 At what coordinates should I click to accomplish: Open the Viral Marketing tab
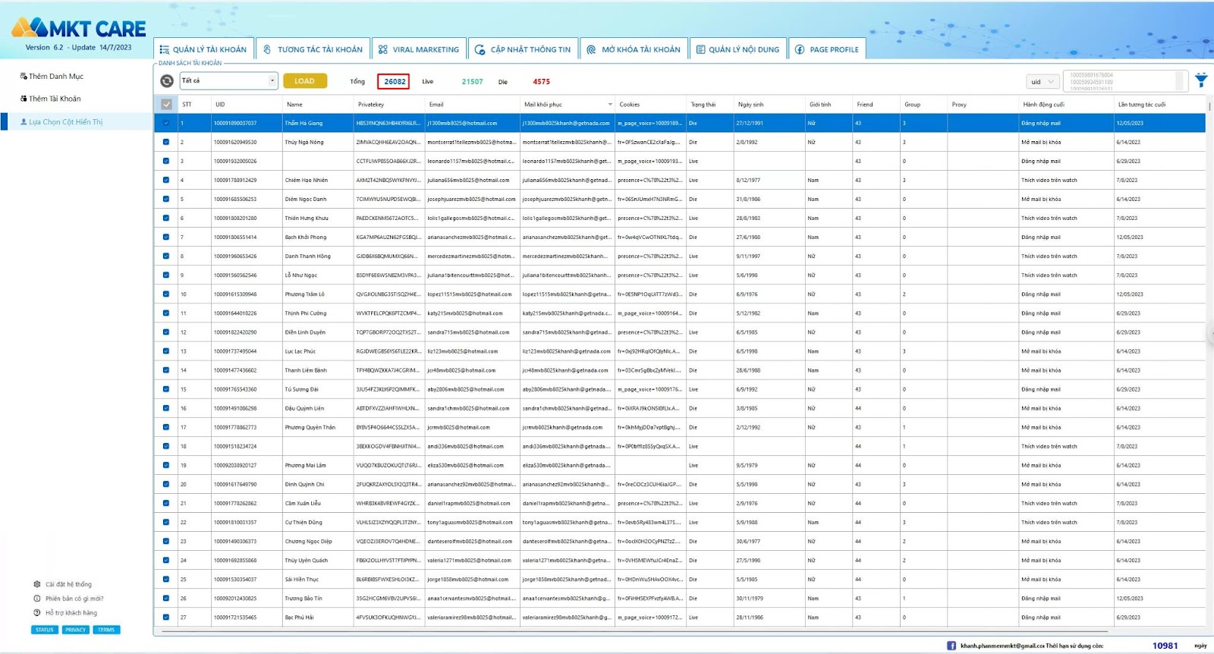click(x=419, y=49)
